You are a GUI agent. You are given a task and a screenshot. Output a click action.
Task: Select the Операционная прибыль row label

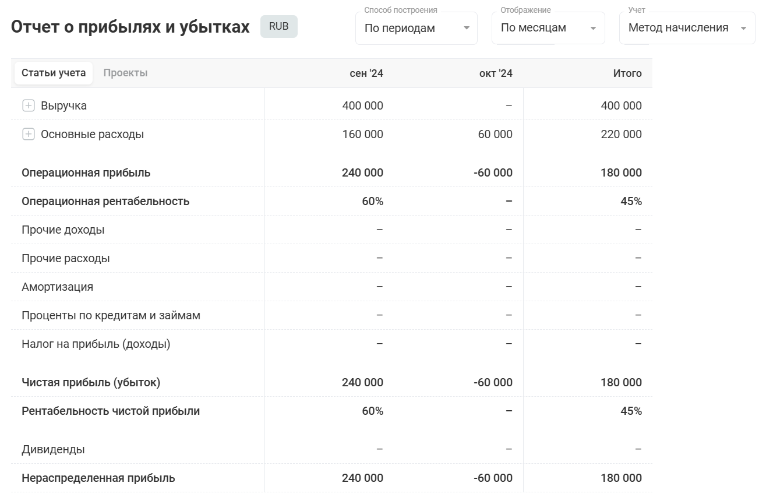coord(86,172)
